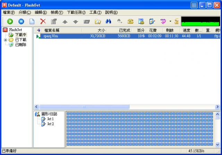Sort by 花費 column header
222x155 pixels.
click(154, 30)
